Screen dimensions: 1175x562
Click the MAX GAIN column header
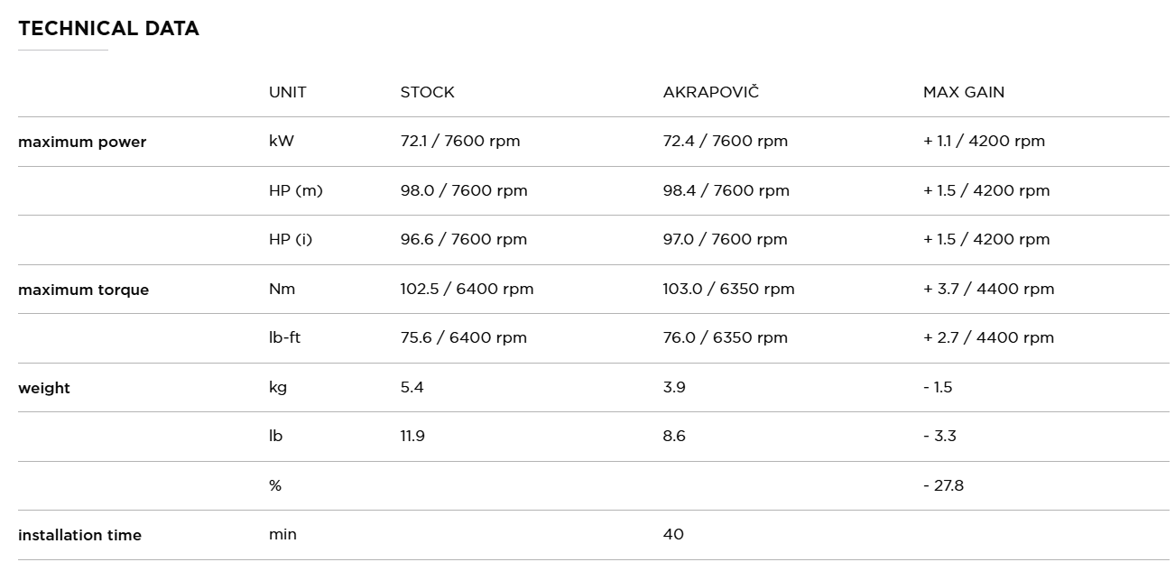point(963,92)
